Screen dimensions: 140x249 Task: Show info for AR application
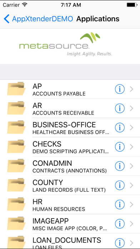point(120,108)
